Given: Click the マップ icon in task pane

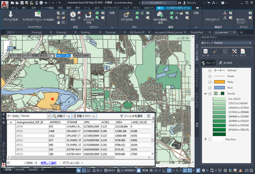Looking at the screenshot, I should [243, 52].
